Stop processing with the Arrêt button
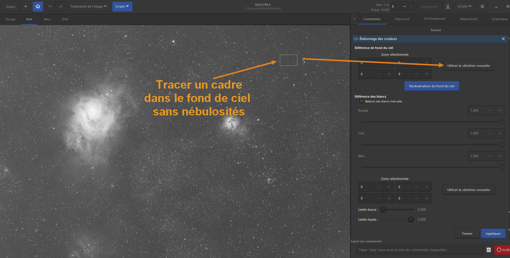Image resolution: width=510 pixels, height=258 pixels. 503,250
